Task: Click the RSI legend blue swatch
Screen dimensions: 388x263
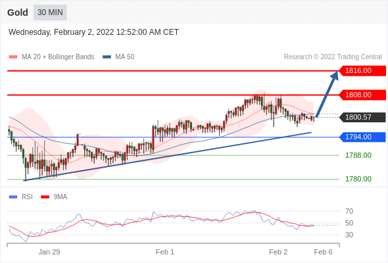Action: pyautogui.click(x=13, y=197)
